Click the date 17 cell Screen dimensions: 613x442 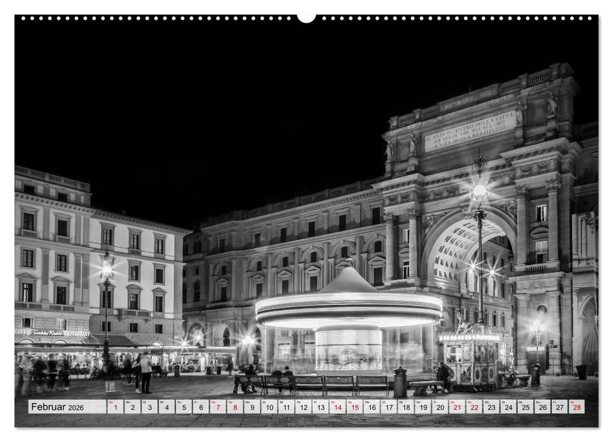(x=390, y=407)
